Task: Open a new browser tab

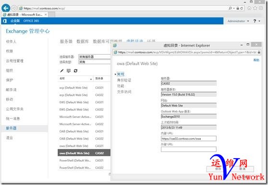Action: tap(52, 15)
